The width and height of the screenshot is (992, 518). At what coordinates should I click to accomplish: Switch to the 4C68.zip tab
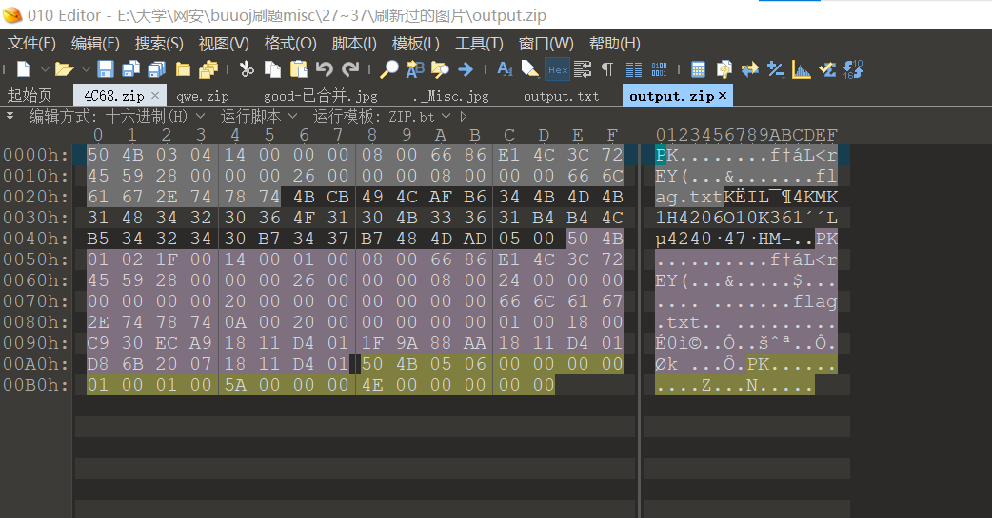(114, 96)
